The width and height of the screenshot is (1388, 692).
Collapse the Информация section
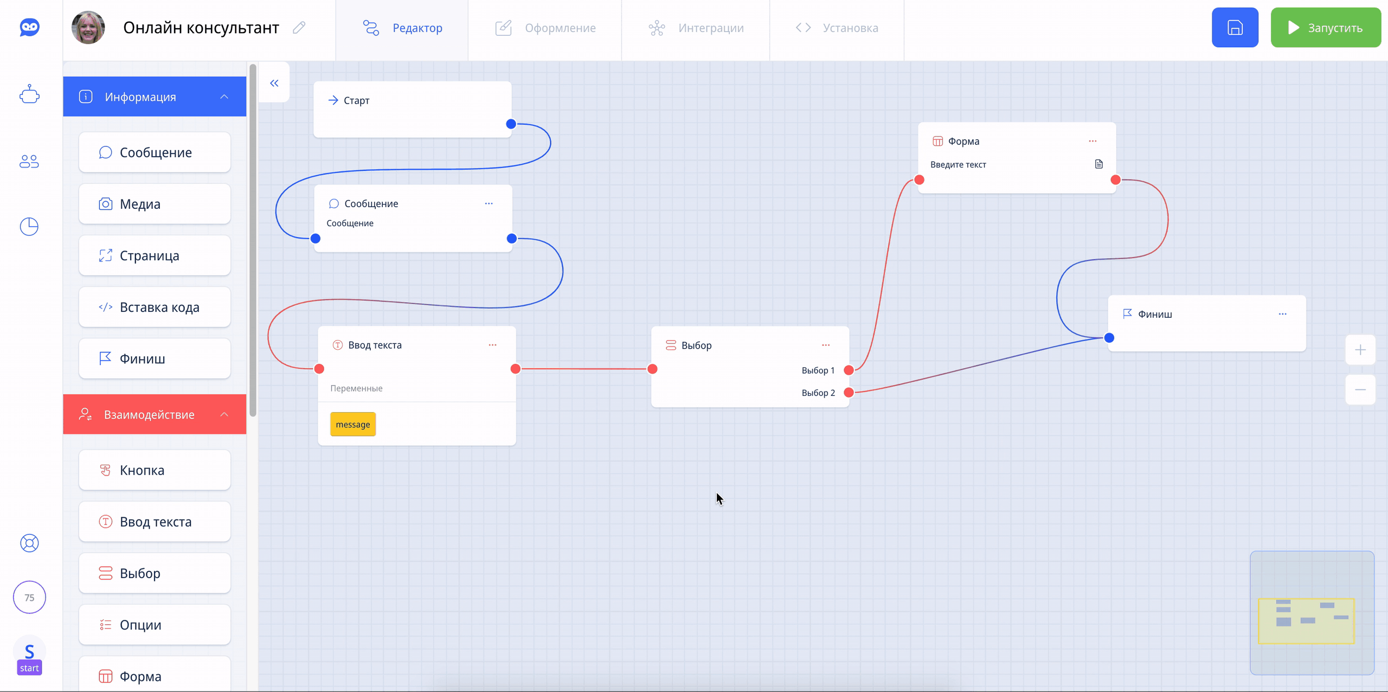[x=224, y=97]
